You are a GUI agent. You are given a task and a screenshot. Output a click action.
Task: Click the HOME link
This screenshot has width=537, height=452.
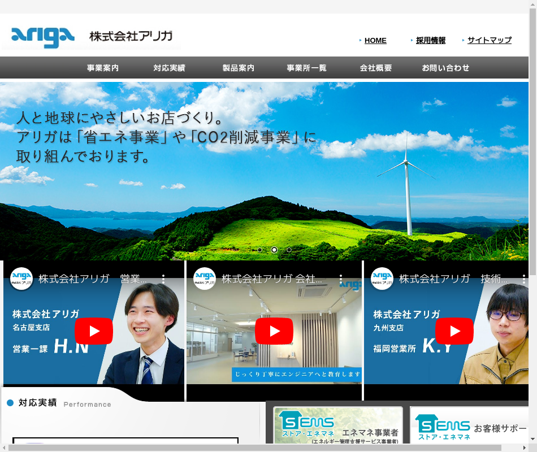[x=375, y=41]
